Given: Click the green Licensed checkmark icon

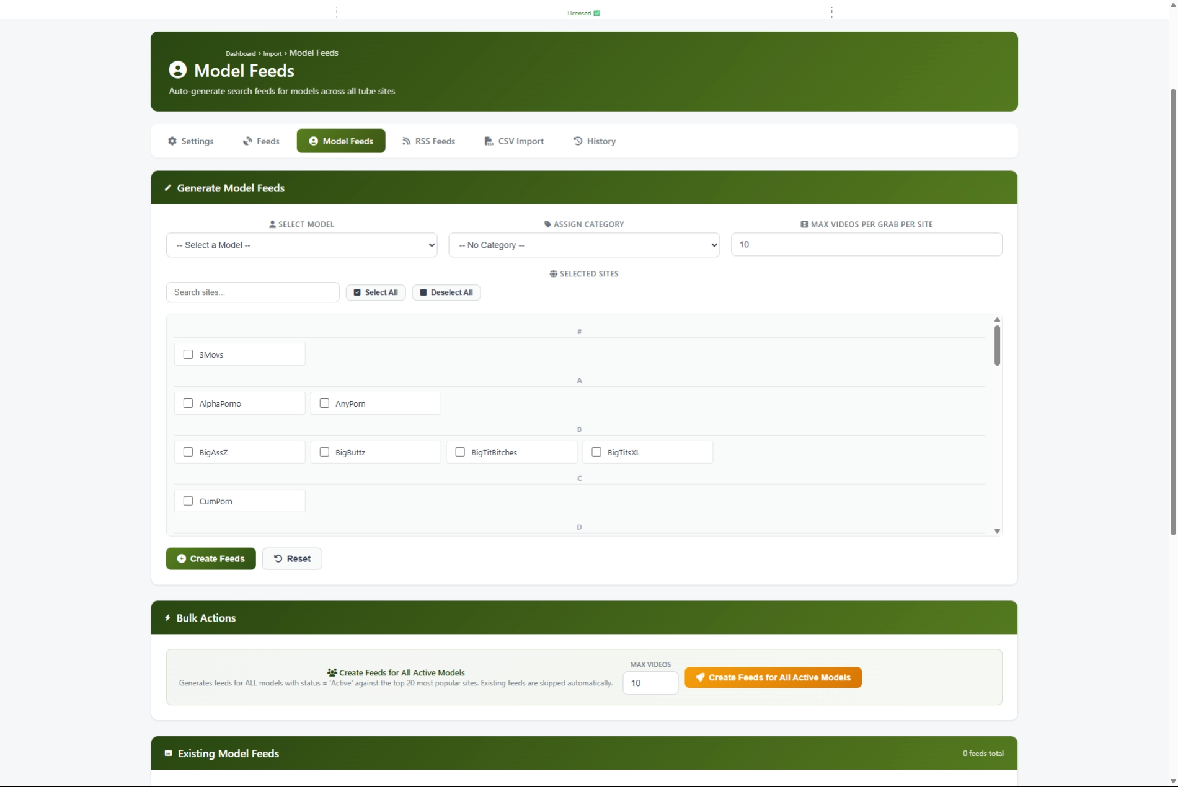Looking at the screenshot, I should coord(596,13).
